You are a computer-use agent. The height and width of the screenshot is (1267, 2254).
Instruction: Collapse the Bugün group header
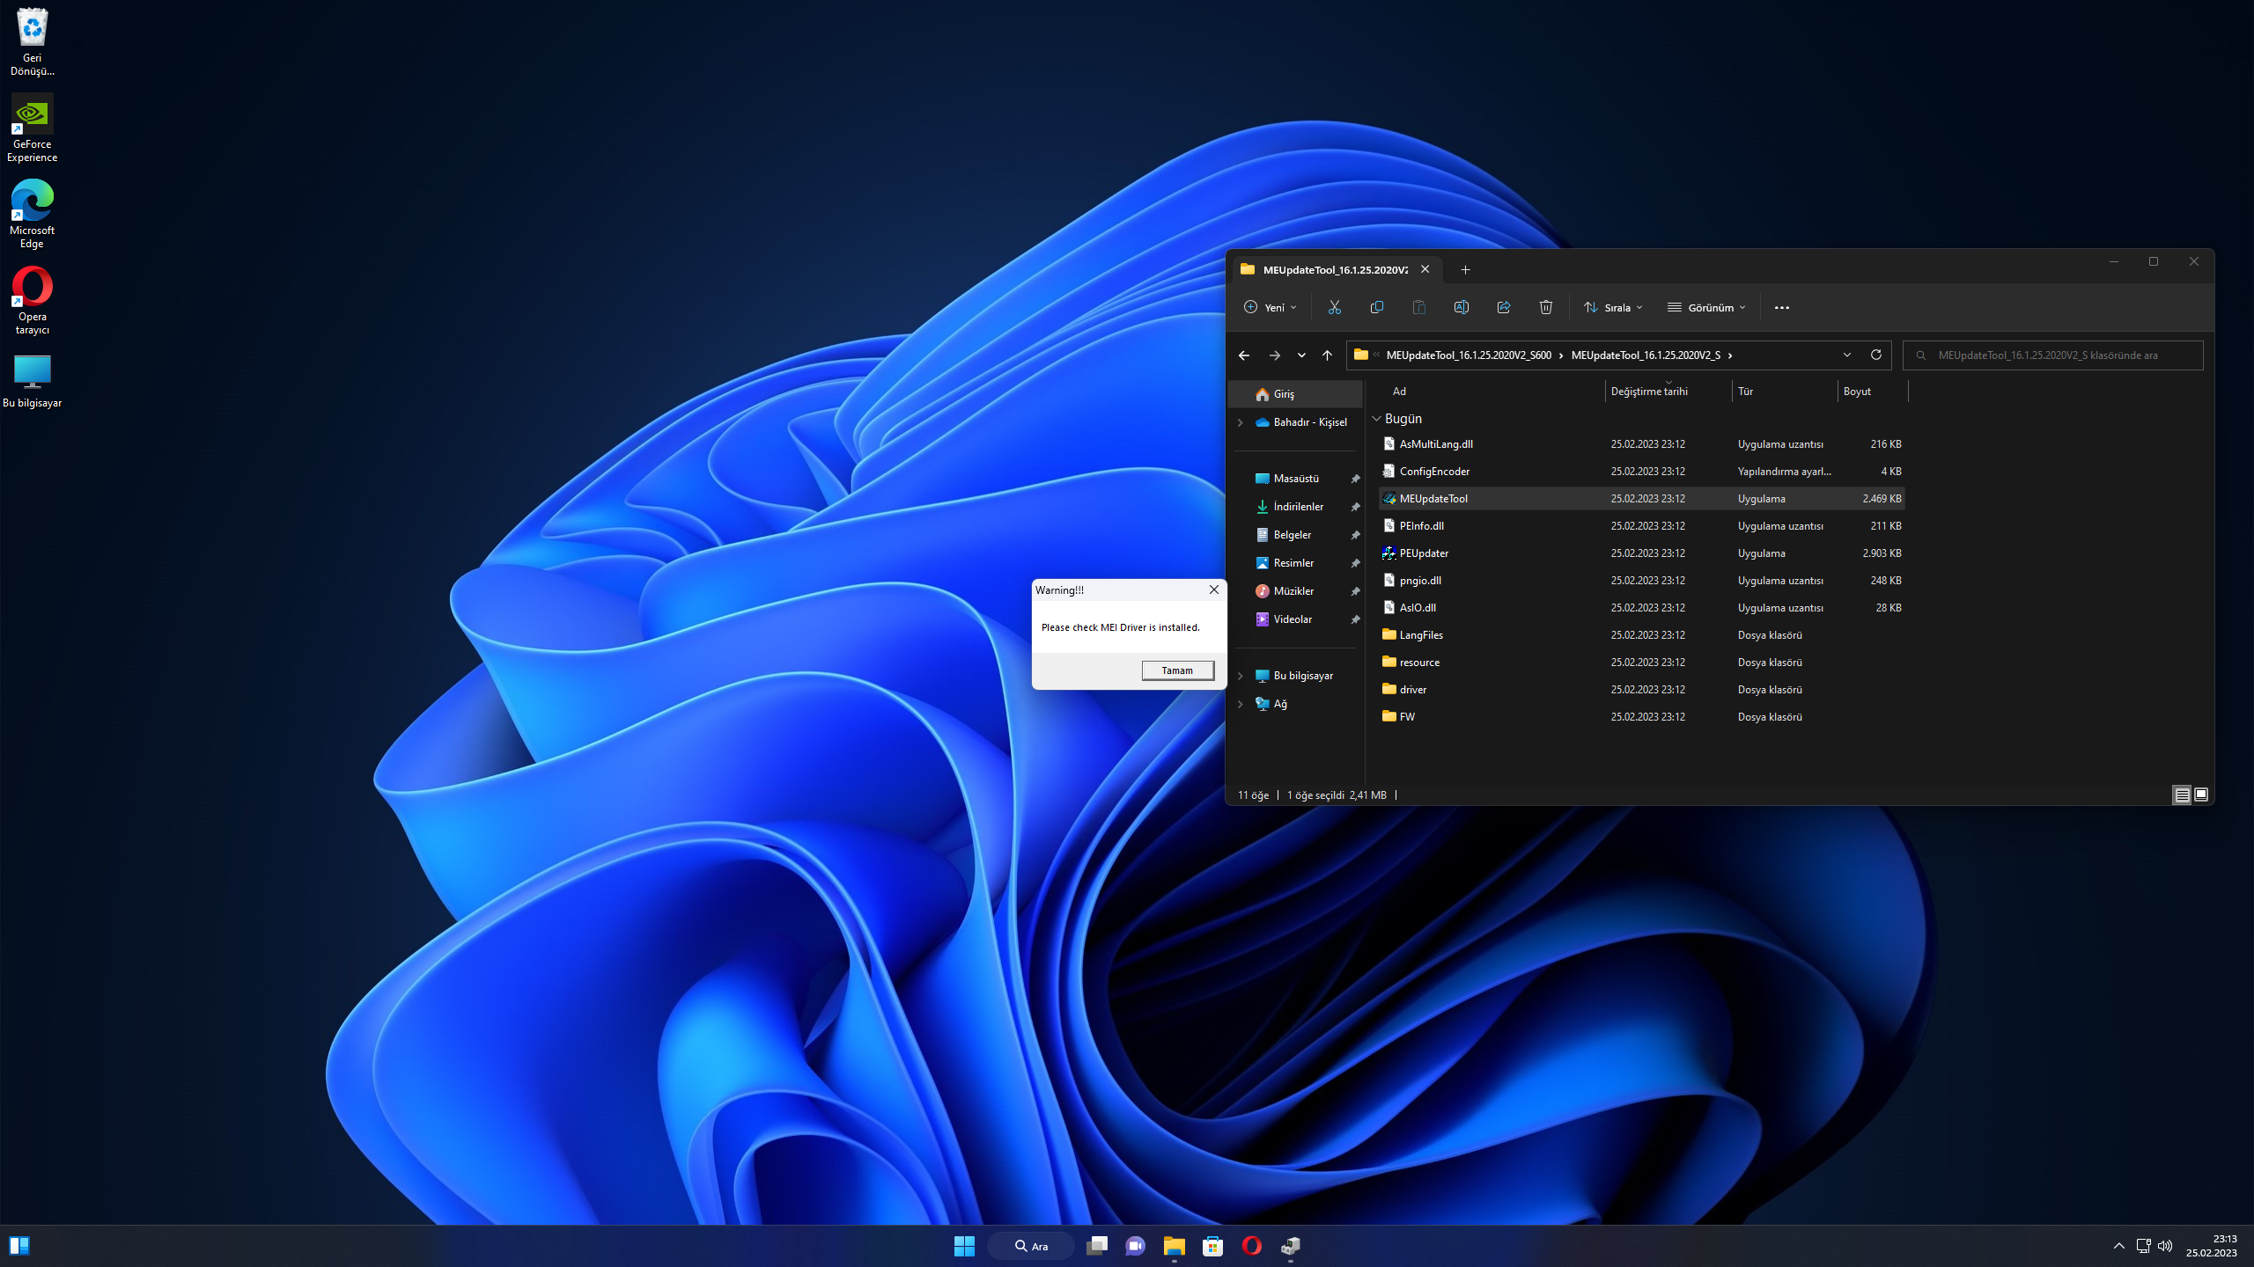[1377, 419]
